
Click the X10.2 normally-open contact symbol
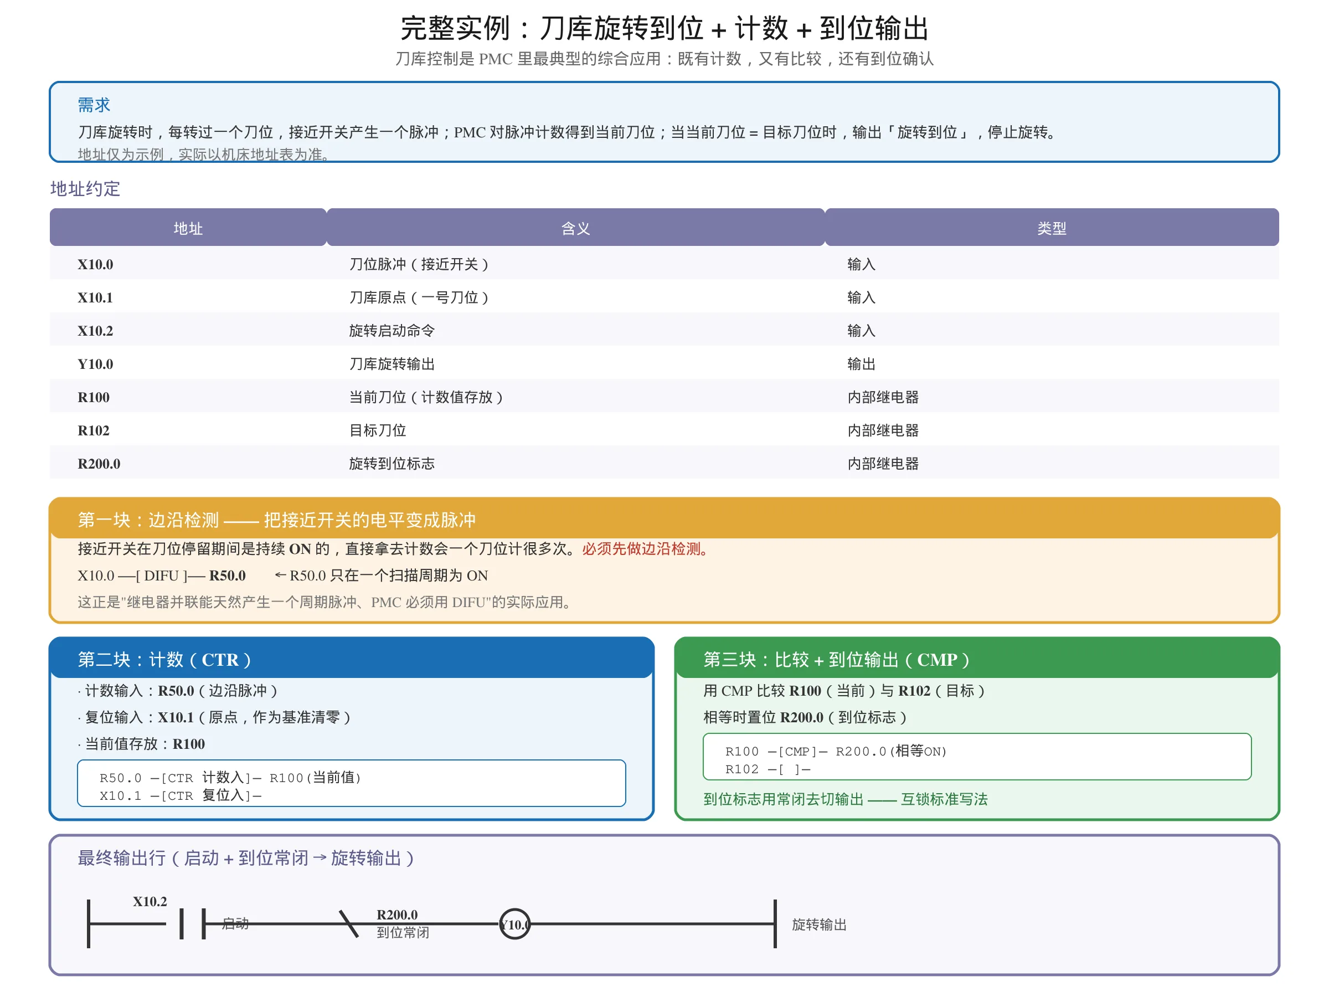[192, 924]
